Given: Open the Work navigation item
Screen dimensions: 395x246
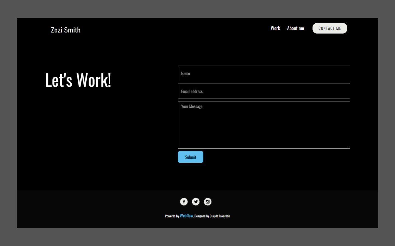Looking at the screenshot, I should pyautogui.click(x=275, y=28).
